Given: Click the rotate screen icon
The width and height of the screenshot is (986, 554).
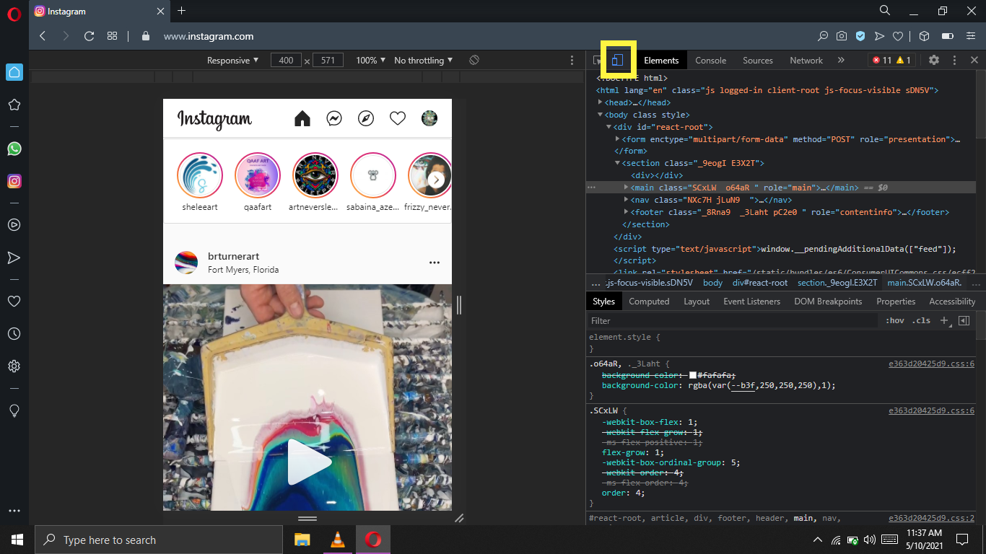Looking at the screenshot, I should point(474,60).
